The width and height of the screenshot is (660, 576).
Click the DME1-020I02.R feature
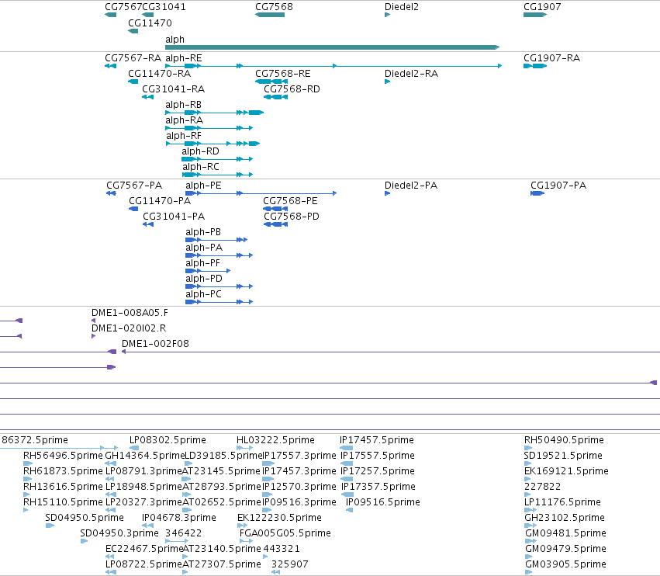pos(93,336)
